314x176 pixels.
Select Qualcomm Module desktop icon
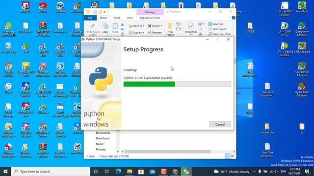pos(302,29)
